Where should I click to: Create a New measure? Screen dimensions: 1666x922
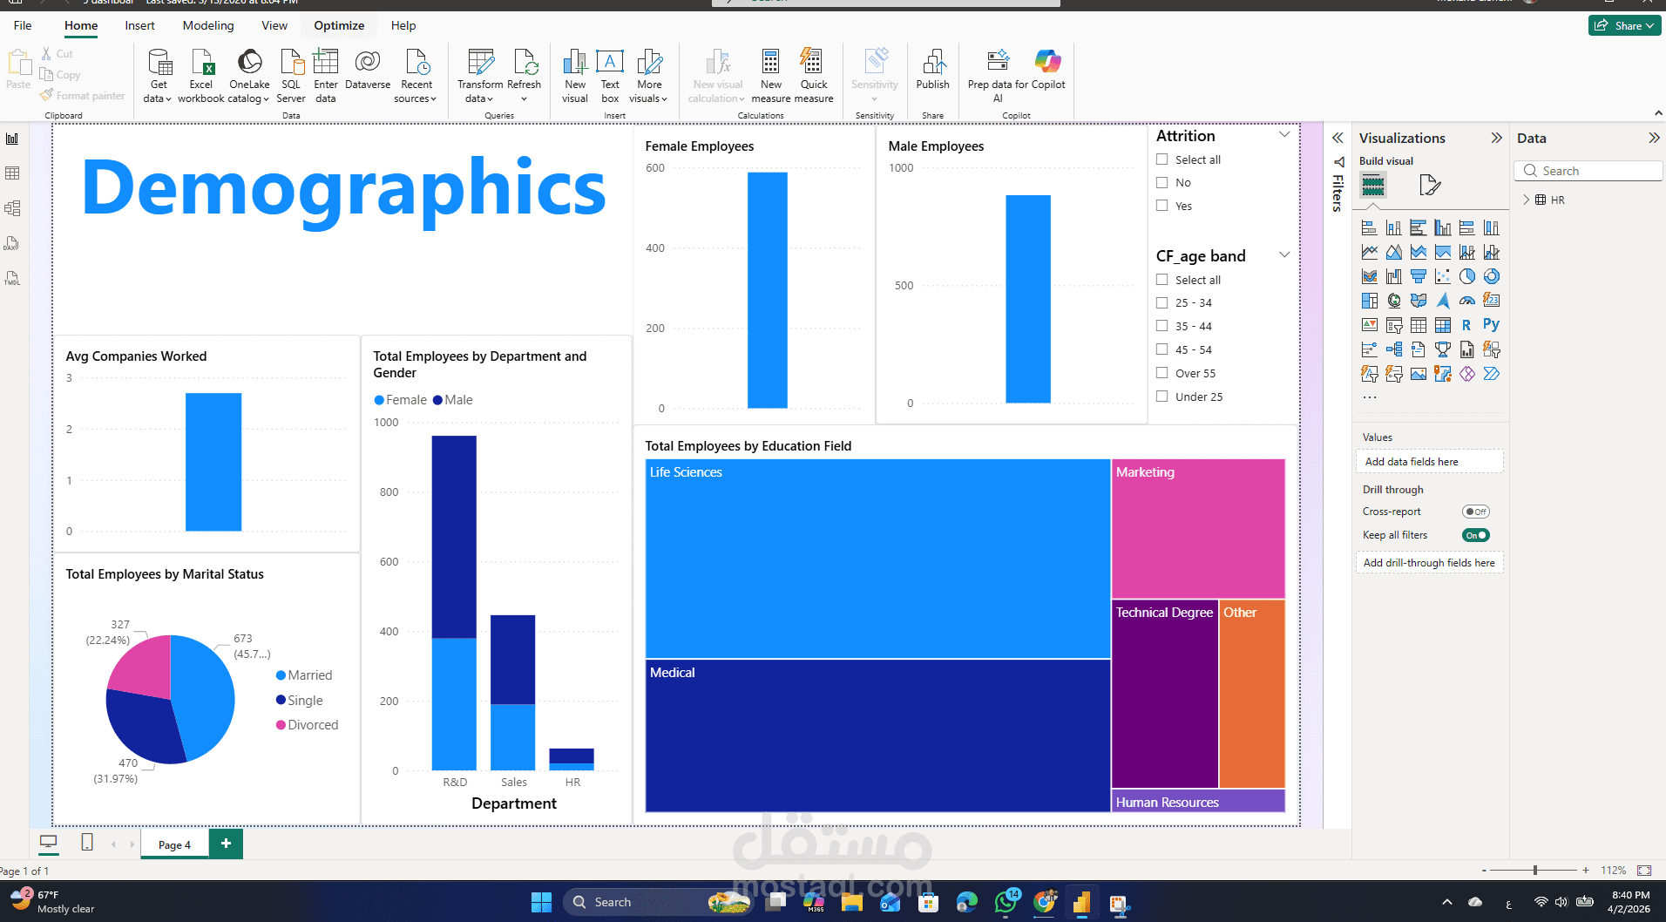pos(771,75)
